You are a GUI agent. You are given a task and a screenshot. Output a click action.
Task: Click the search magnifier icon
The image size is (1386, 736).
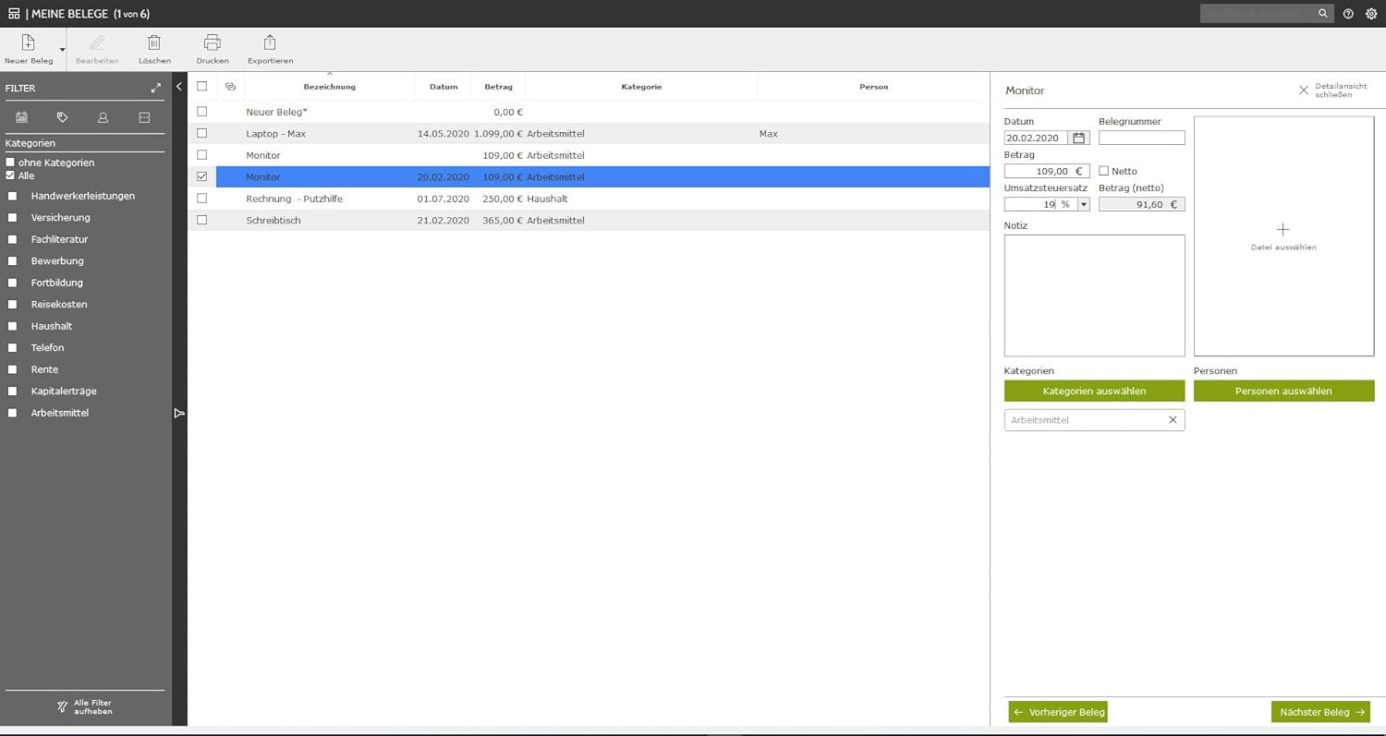tap(1323, 14)
